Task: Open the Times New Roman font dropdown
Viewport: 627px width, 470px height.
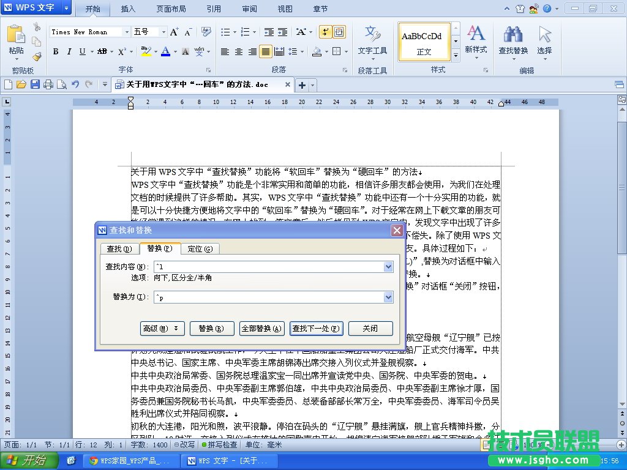Action: (127, 32)
